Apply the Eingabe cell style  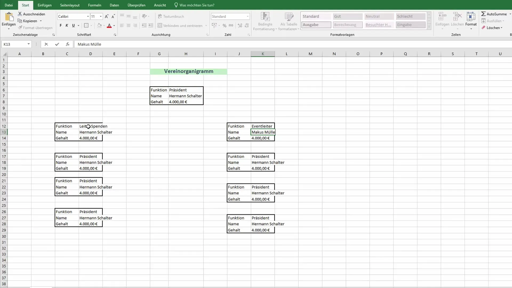pos(411,25)
